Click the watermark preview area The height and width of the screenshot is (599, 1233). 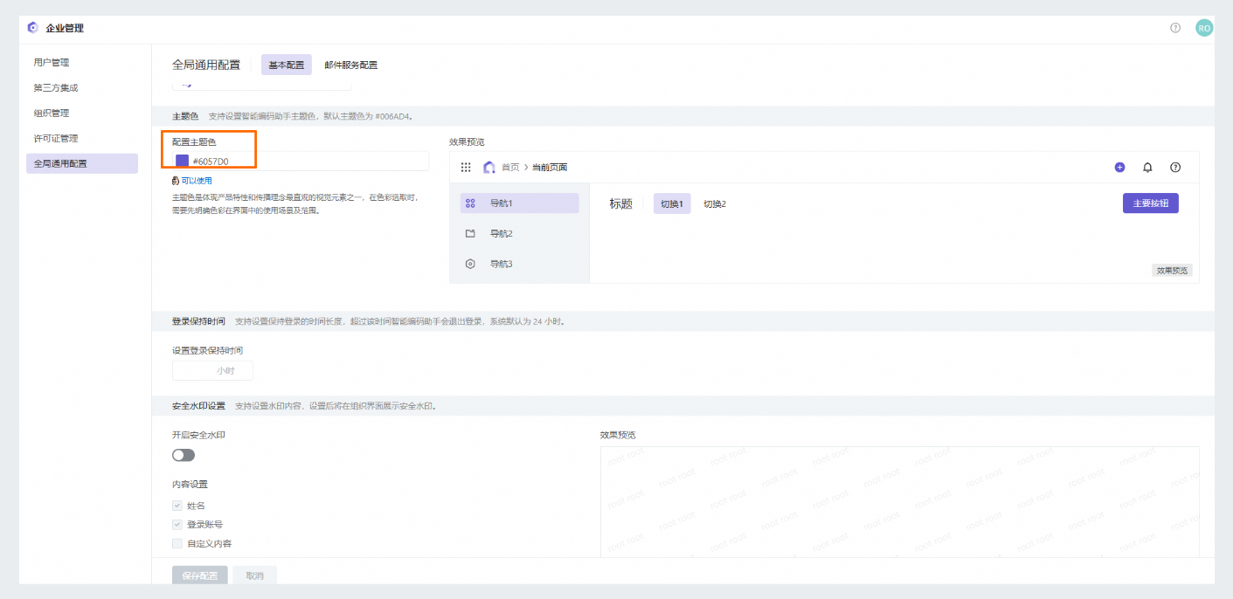point(899,501)
